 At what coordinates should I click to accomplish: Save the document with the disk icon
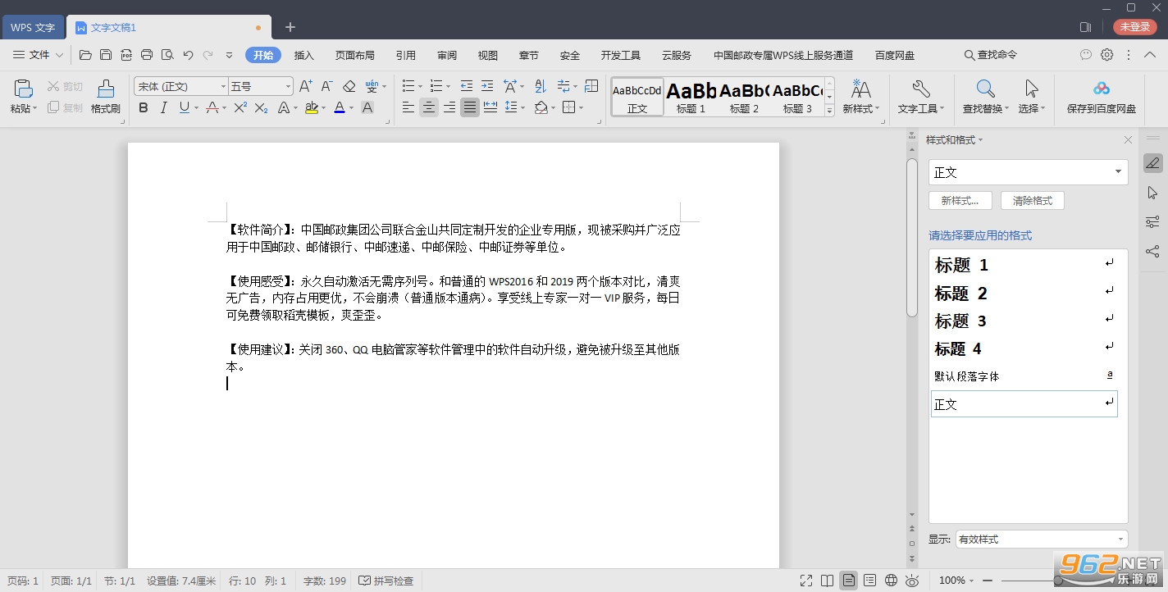(106, 55)
